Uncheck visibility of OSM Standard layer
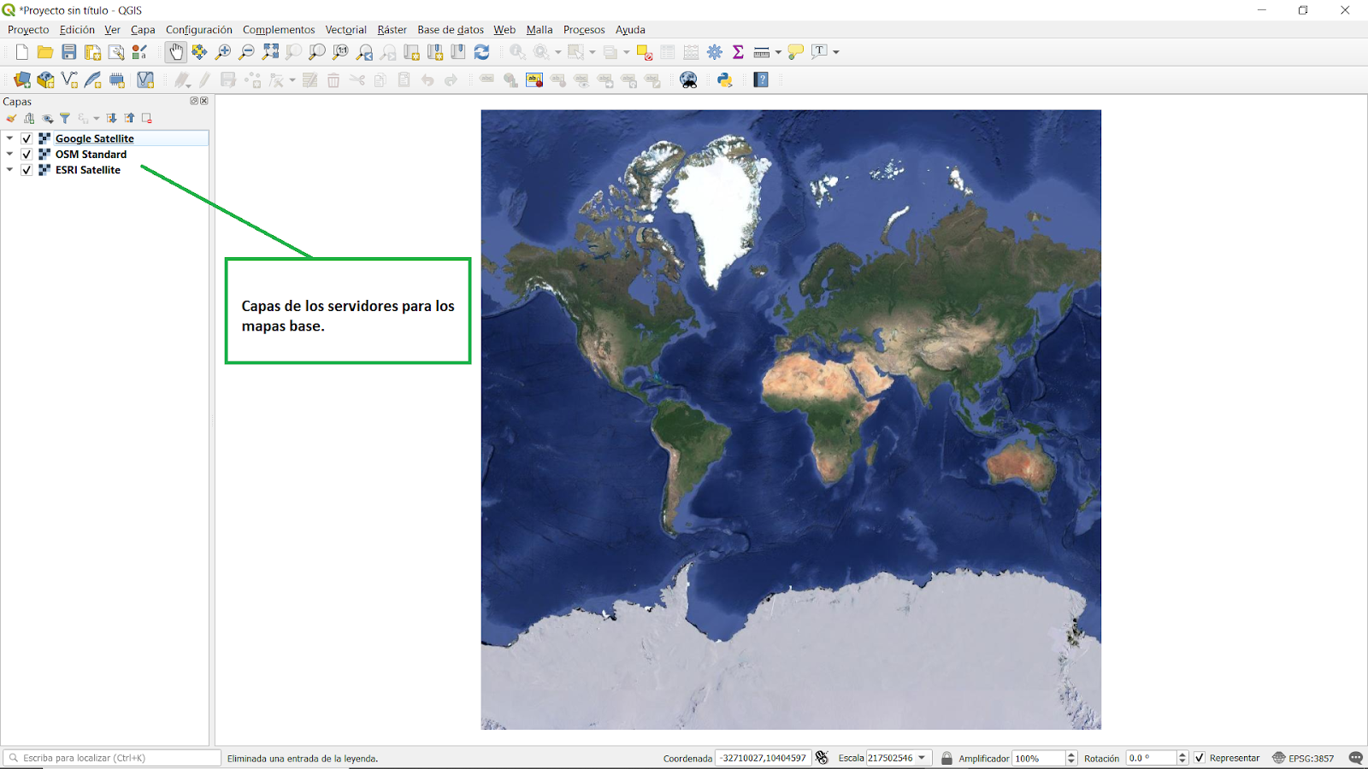Viewport: 1368px width, 769px height. [x=27, y=154]
